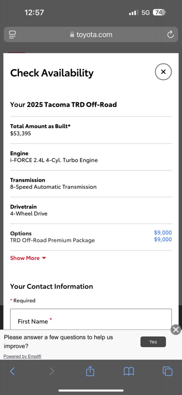Tap the 12:57 status bar clock
182x395 pixels.
34,12
